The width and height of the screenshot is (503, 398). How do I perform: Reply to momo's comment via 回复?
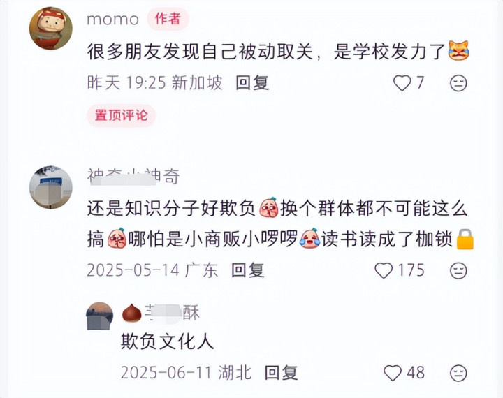pos(252,83)
